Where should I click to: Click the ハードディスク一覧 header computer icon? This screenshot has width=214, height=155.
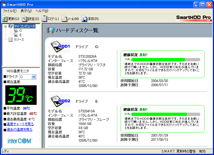pyautogui.click(x=50, y=30)
